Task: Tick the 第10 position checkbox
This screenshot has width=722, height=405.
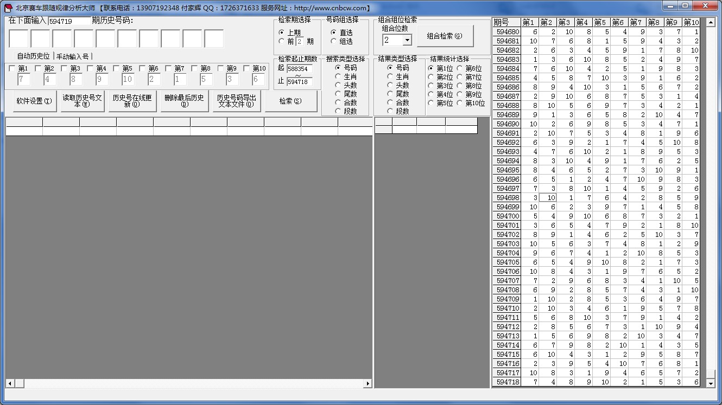Action: tap(247, 68)
